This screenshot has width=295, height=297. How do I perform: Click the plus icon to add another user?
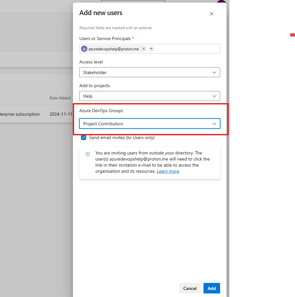(x=151, y=49)
